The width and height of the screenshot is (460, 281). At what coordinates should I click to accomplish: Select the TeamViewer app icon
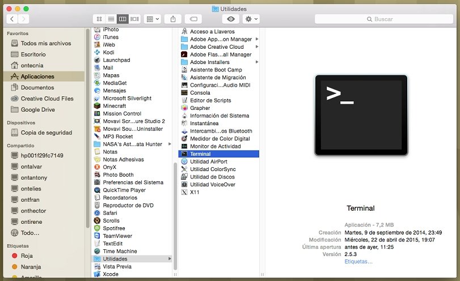pyautogui.click(x=97, y=236)
